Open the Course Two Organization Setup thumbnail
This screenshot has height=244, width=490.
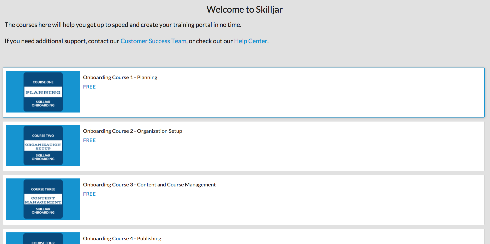coord(43,145)
